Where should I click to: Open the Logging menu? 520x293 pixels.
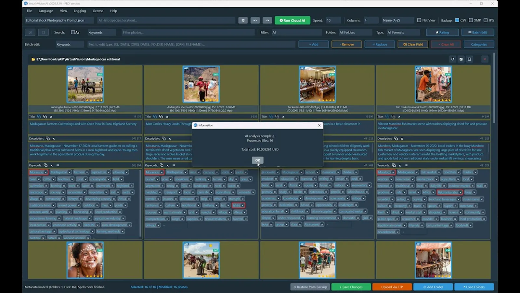[x=80, y=11]
